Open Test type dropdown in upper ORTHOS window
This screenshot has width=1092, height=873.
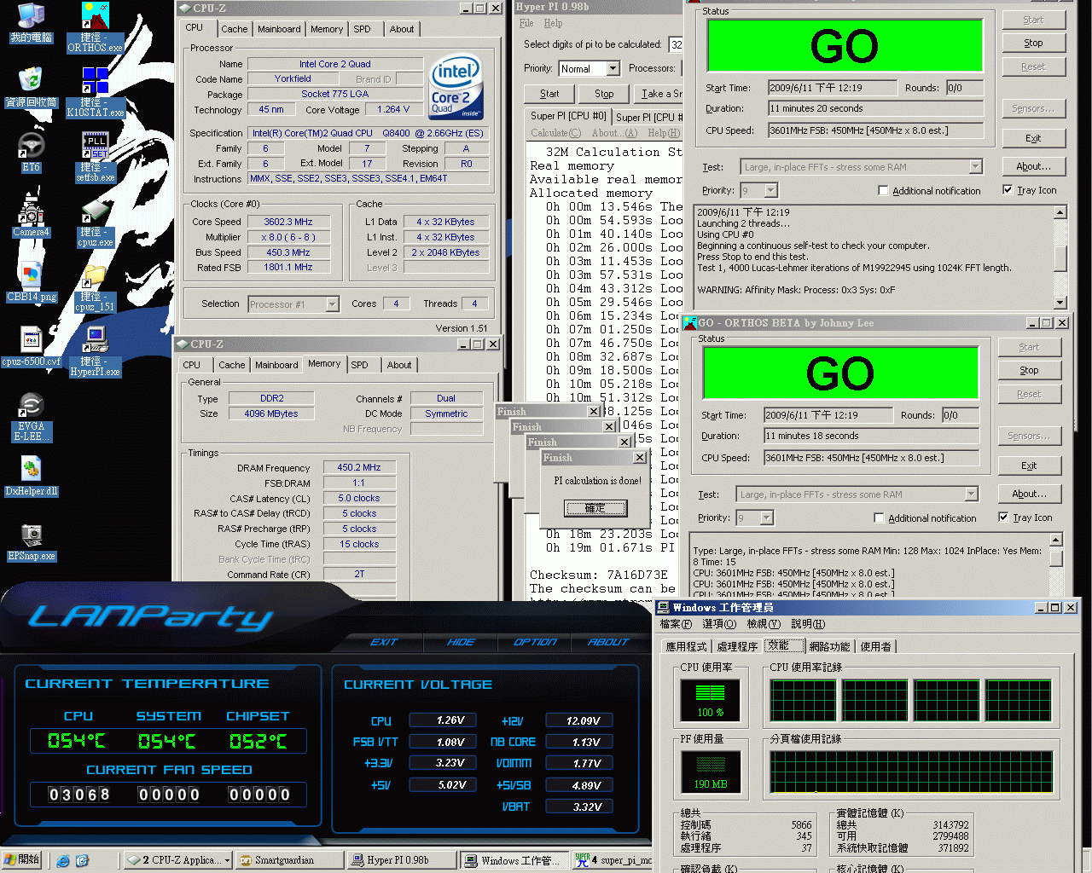pos(975,167)
